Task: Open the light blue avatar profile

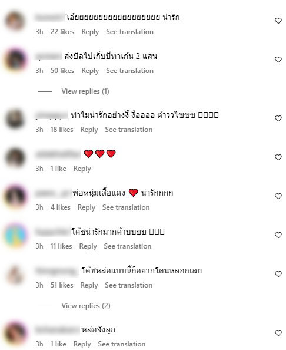Action: pyautogui.click(x=15, y=235)
